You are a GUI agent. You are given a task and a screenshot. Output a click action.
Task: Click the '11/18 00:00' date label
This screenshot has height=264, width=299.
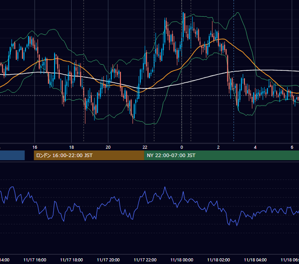coord(182,260)
